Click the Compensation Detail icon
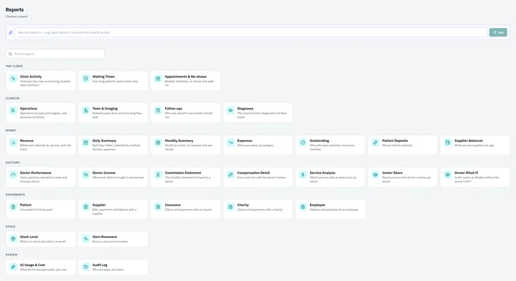The height and width of the screenshot is (281, 516). pos(230,175)
